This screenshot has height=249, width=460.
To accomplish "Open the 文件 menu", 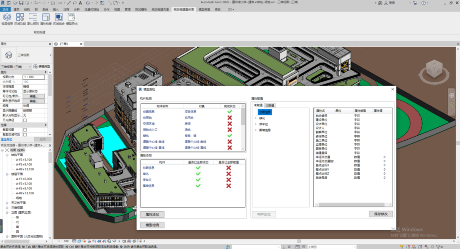I will click(6, 9).
